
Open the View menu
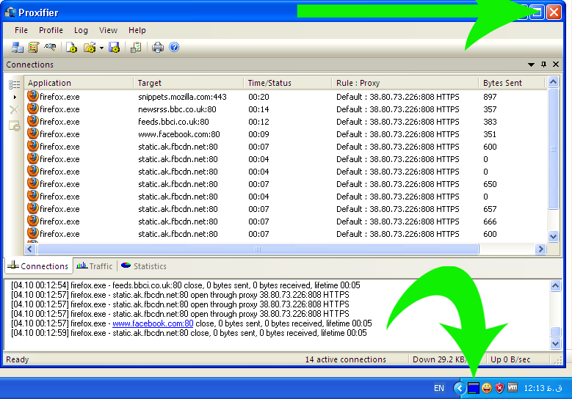coord(108,30)
